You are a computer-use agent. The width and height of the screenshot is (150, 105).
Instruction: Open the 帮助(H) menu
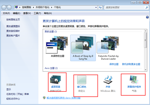(x=48, y=13)
